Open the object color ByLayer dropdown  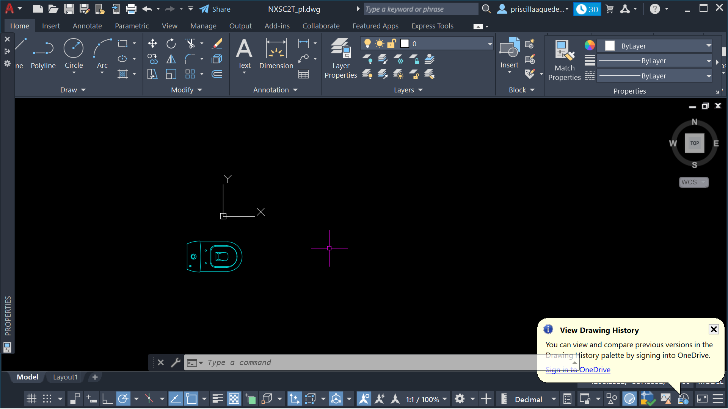pos(709,46)
